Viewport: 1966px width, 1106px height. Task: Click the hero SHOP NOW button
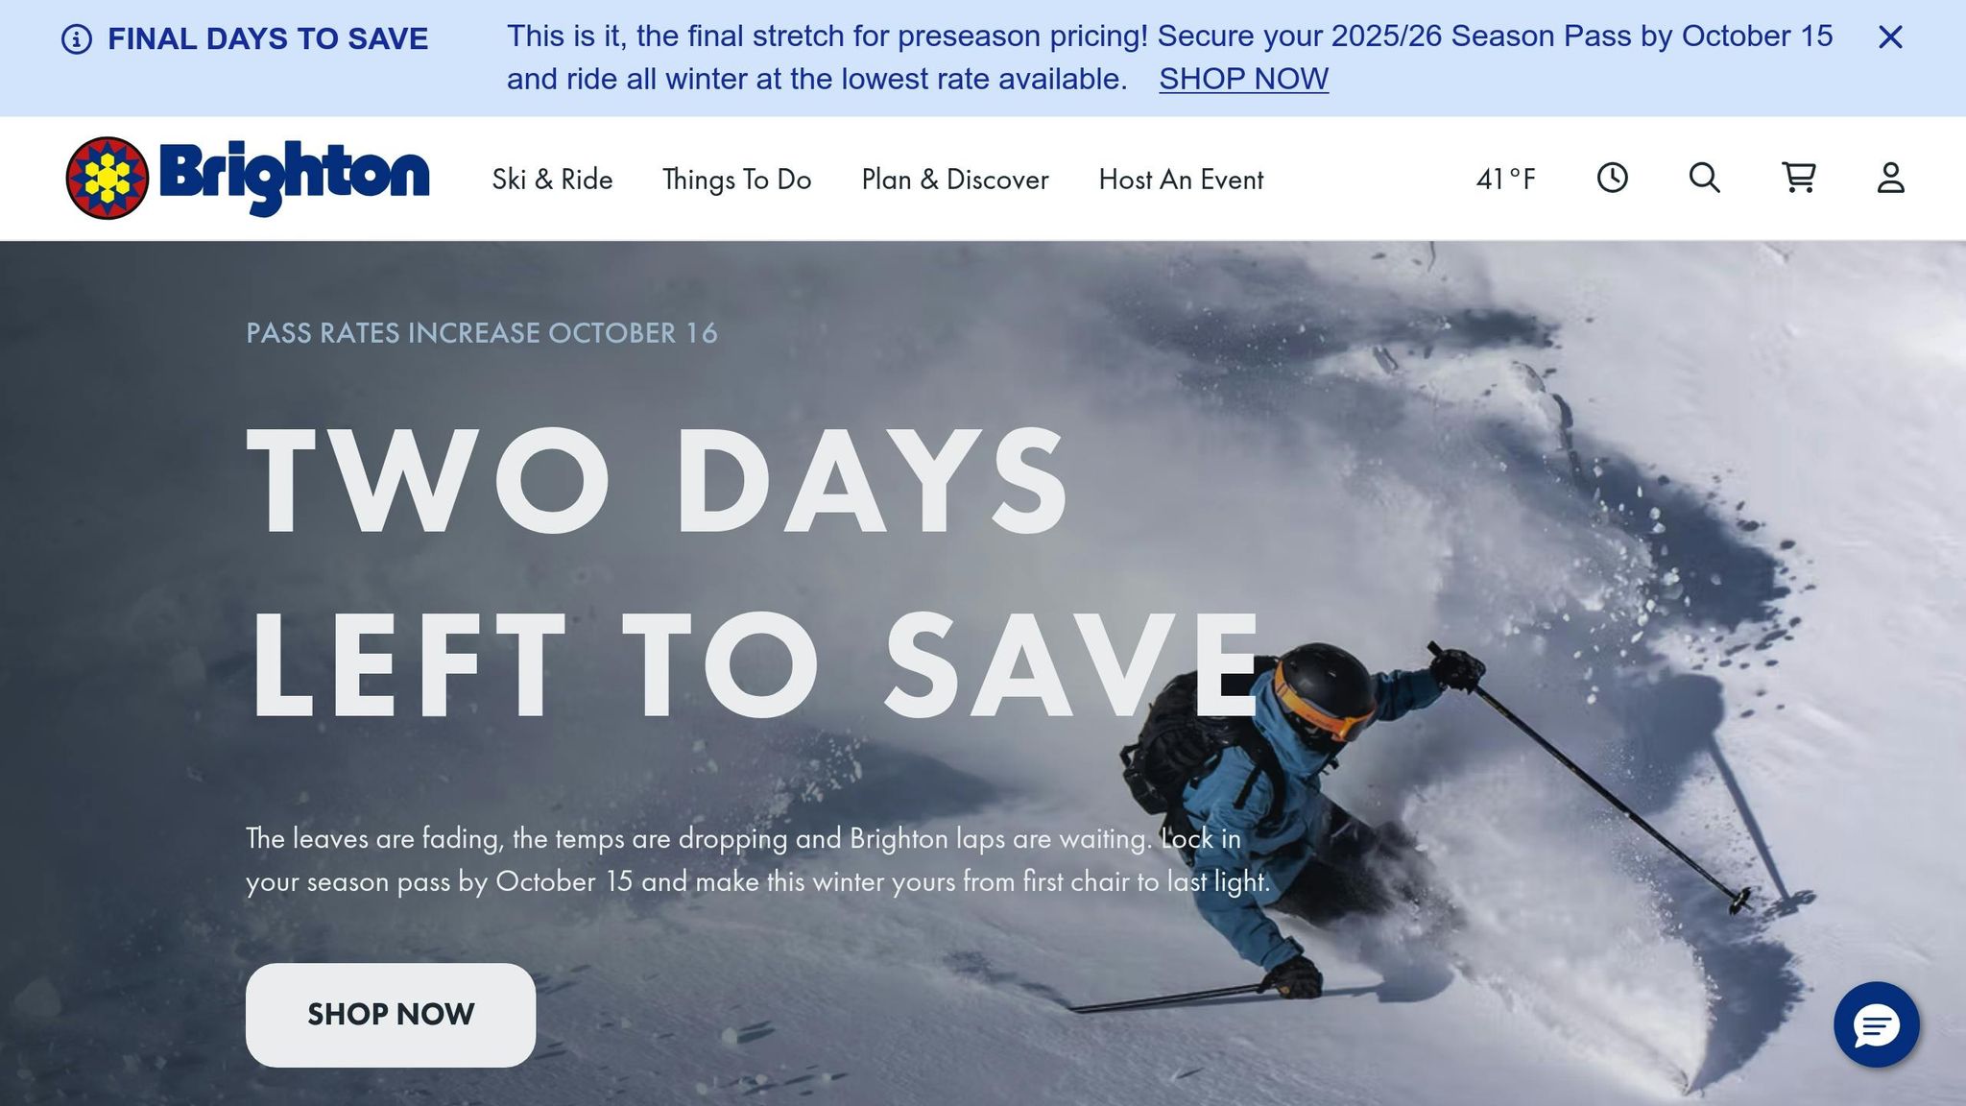391,1015
